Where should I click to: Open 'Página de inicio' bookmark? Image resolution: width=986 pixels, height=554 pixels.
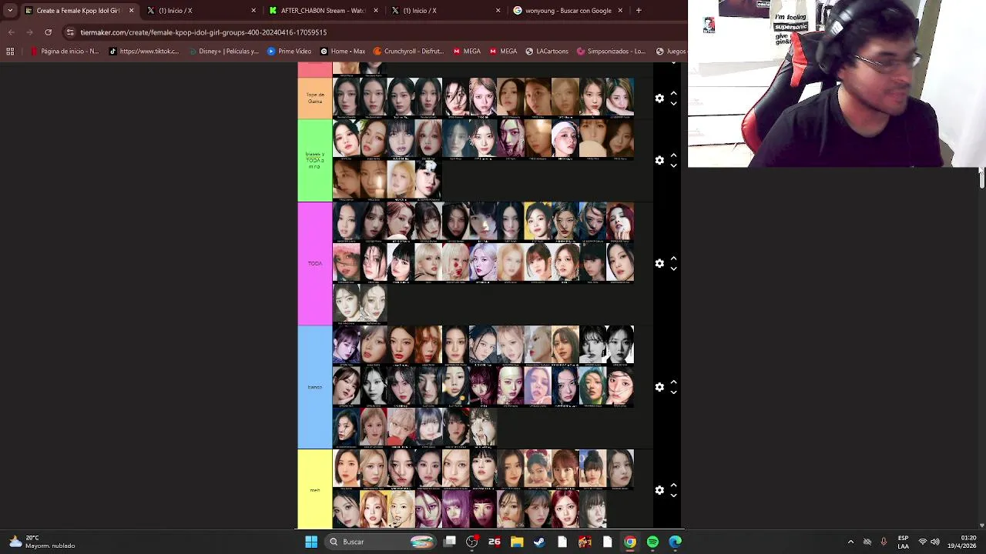[64, 52]
